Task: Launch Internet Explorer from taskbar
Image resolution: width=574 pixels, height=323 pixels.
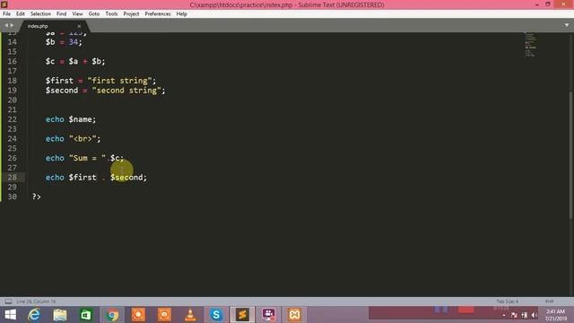Action: (34, 315)
